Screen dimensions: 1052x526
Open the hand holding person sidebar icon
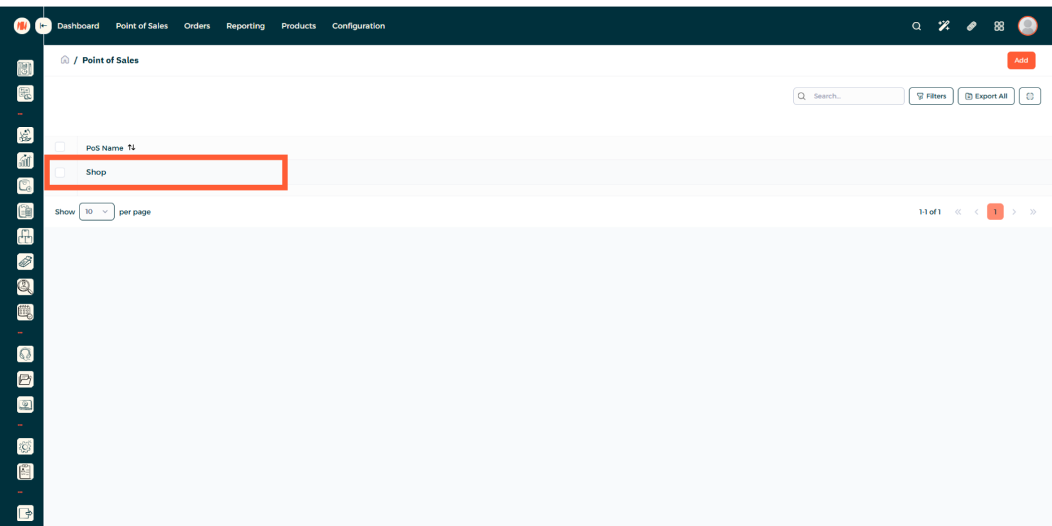point(25,135)
